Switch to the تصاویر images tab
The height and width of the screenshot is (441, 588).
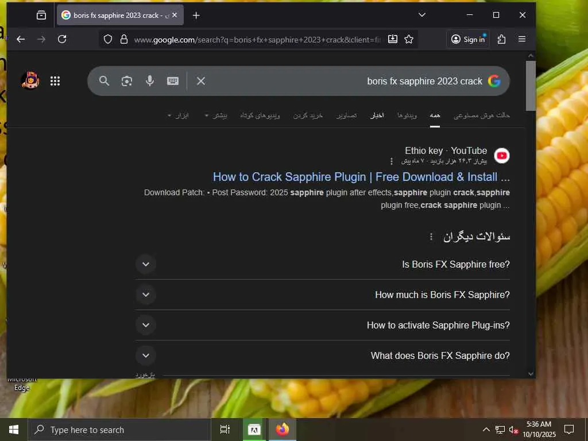coord(346,115)
